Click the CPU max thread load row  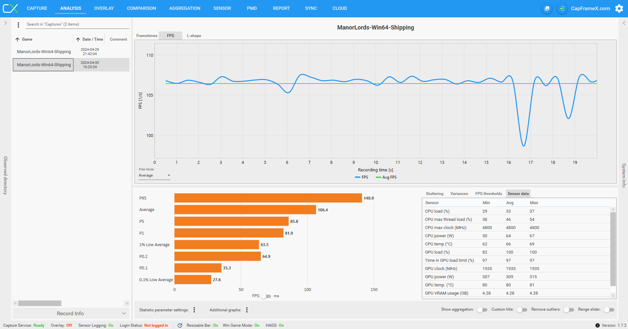[x=516, y=220]
